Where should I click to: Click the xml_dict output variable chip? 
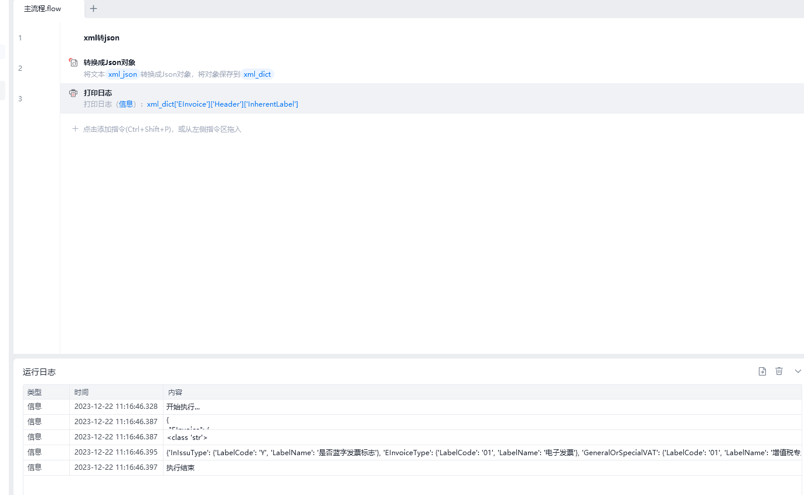click(x=257, y=74)
